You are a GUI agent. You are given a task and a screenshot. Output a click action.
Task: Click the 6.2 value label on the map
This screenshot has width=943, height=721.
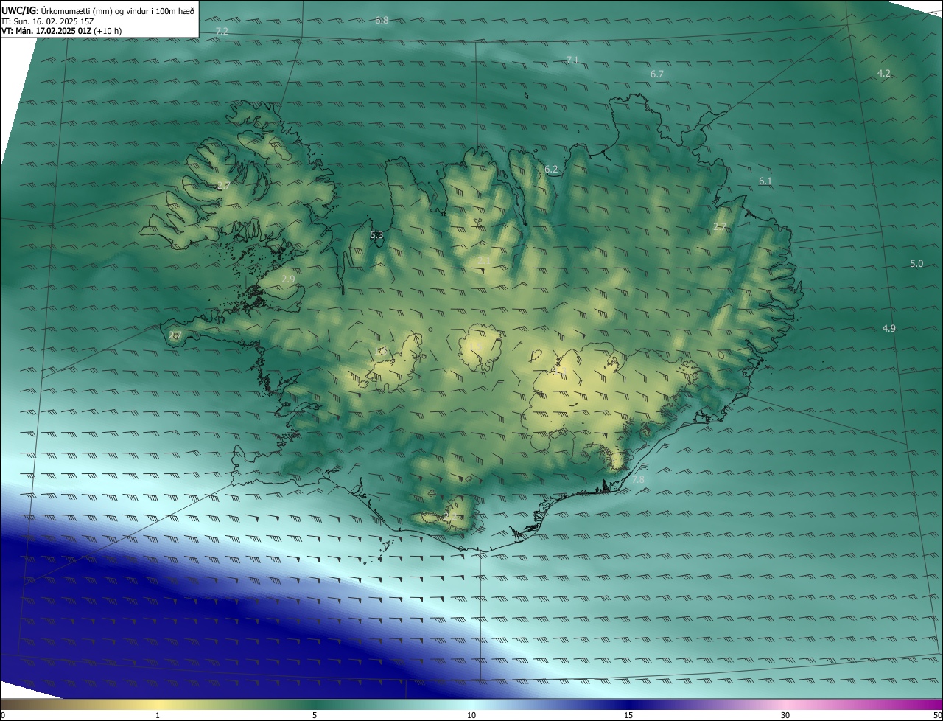552,169
